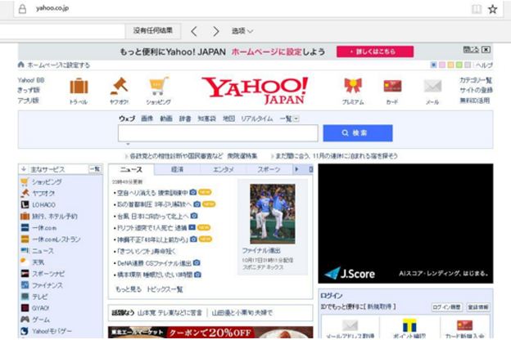Click the J.Score advertisement banner
511x340 pixels.
[405, 223]
